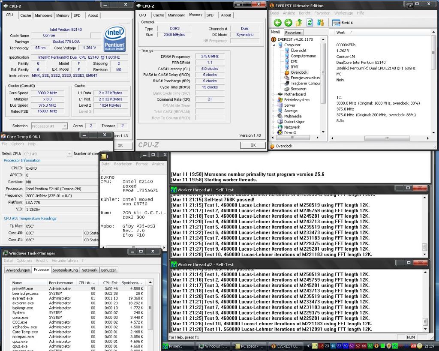Open the DMI node in EVEREST
This screenshot has width=439, height=351.
294,61
